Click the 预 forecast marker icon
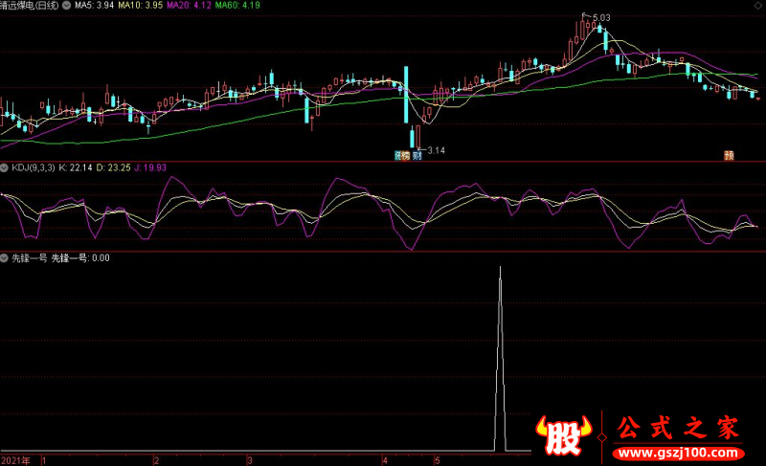766x466 pixels. click(729, 156)
